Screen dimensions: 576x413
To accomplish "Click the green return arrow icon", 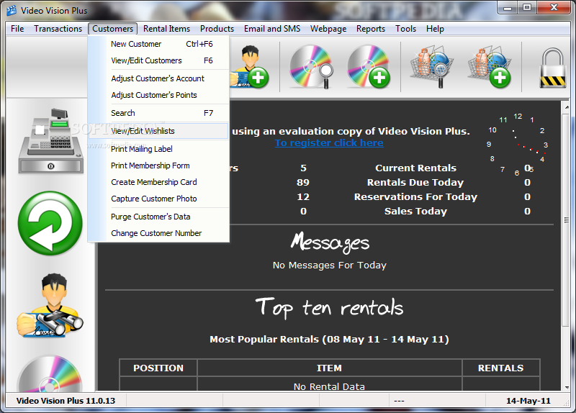I will [50, 223].
